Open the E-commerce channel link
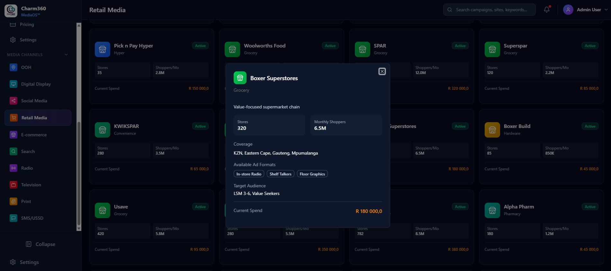The width and height of the screenshot is (611, 271). coord(38,135)
